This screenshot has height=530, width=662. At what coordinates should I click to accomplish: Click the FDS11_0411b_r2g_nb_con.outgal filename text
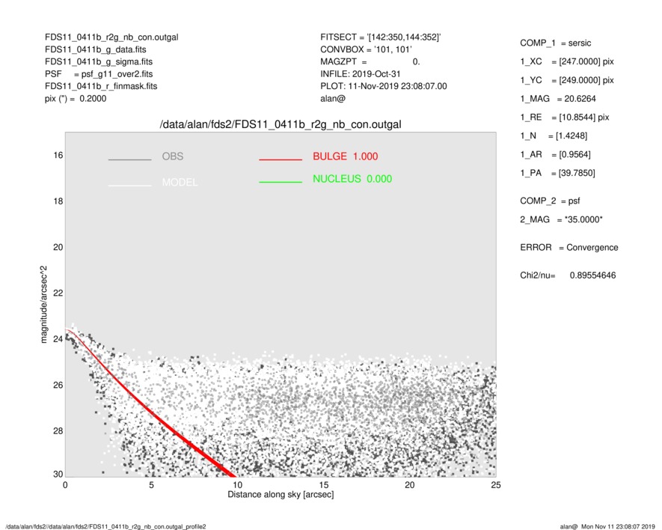pyautogui.click(x=111, y=37)
